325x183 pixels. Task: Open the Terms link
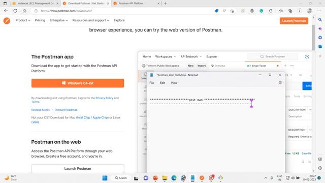tap(35, 102)
